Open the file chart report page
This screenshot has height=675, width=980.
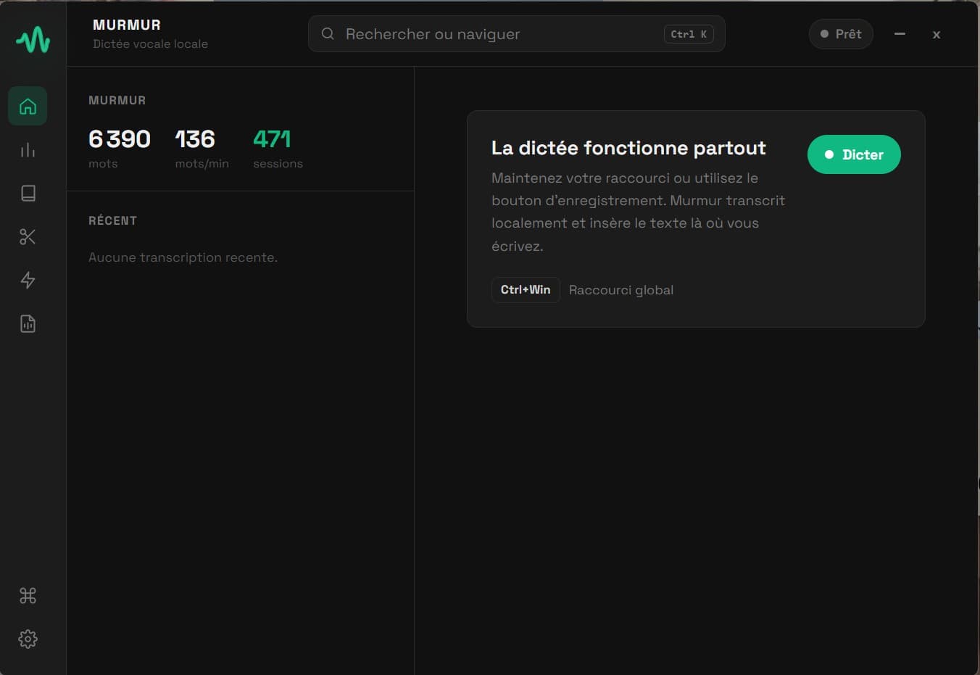28,323
